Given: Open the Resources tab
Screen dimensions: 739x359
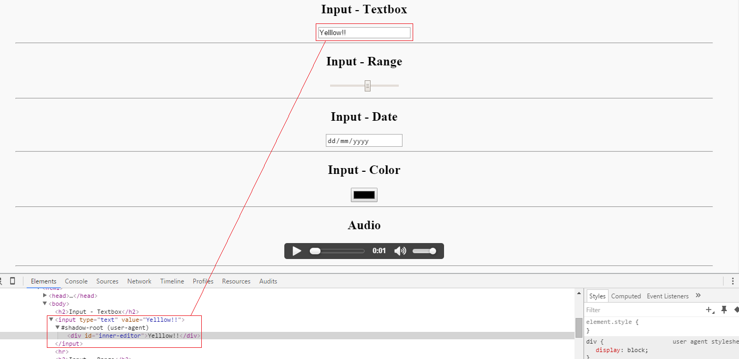Looking at the screenshot, I should pyautogui.click(x=236, y=281).
